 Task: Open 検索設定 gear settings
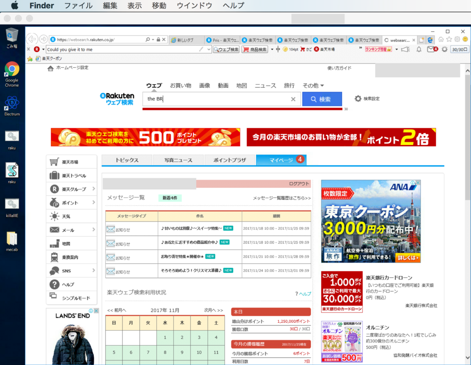pos(367,98)
